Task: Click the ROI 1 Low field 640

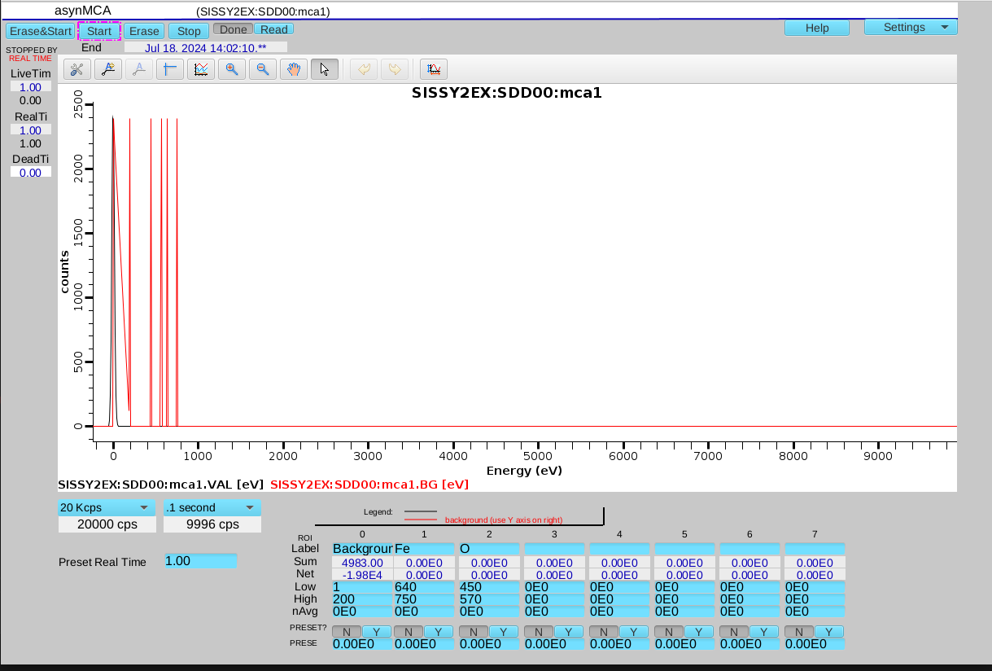Action: [x=424, y=586]
